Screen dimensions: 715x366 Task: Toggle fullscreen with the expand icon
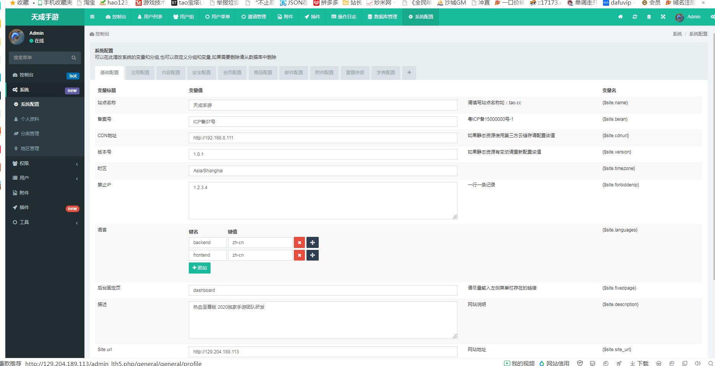(x=663, y=17)
